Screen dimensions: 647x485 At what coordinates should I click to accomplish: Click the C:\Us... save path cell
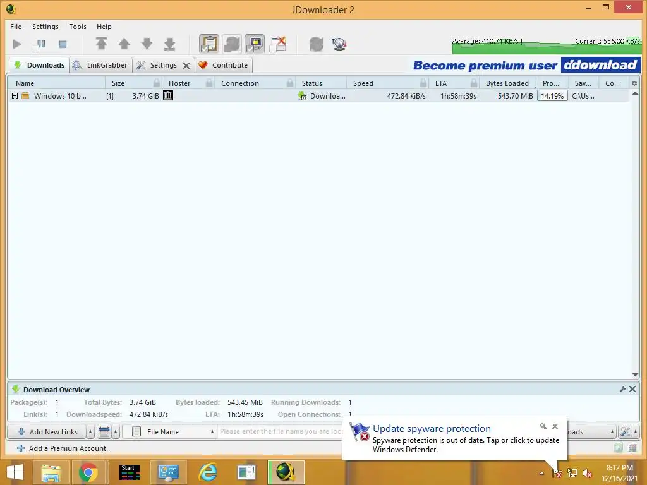(x=583, y=96)
